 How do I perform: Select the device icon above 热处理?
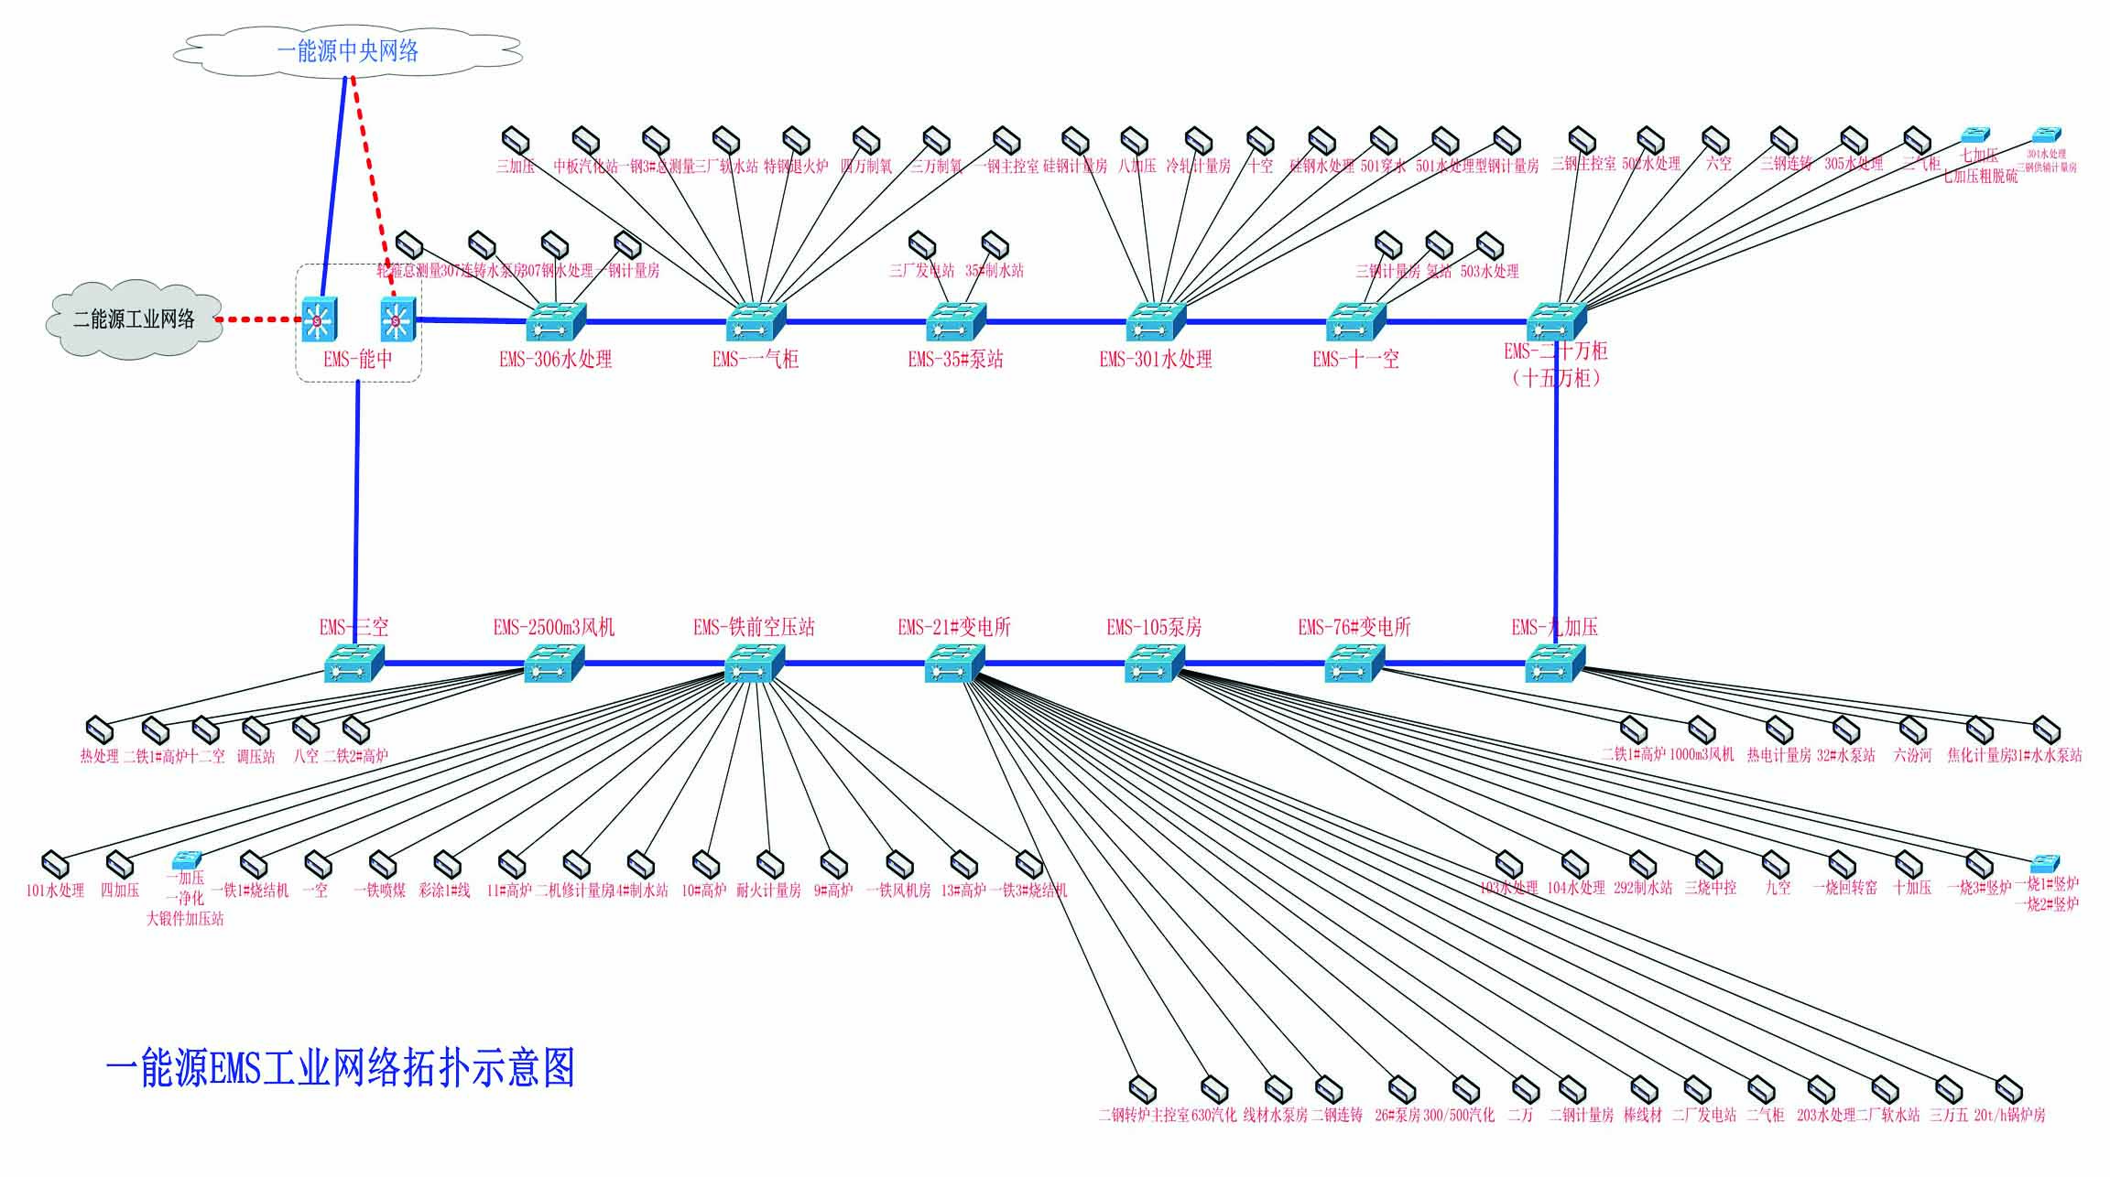[x=99, y=730]
